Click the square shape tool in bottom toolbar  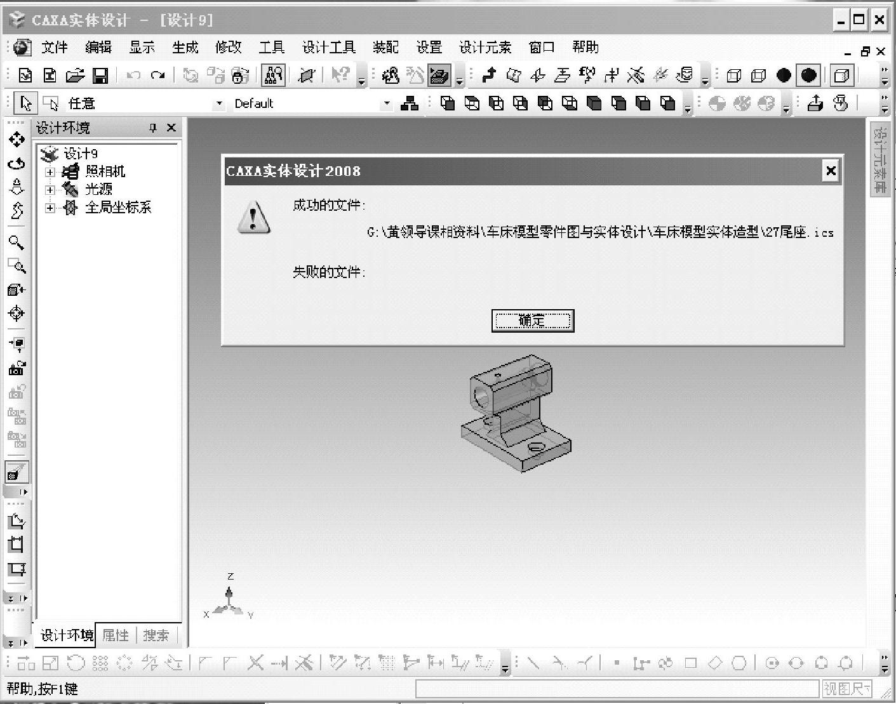coord(690,663)
